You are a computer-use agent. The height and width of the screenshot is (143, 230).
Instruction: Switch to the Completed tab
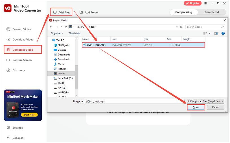point(212,12)
